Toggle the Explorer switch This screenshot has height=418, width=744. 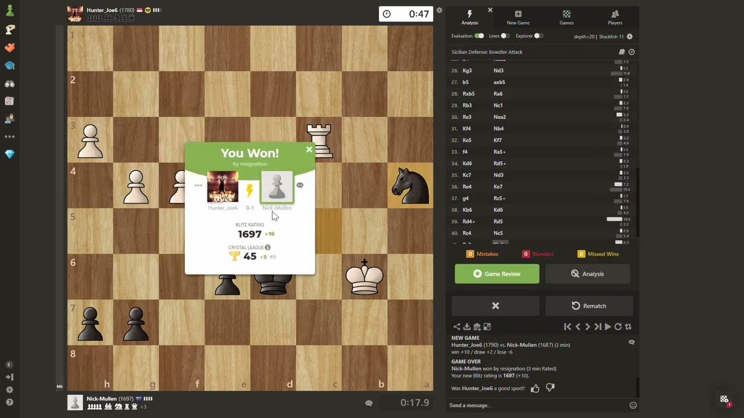click(x=539, y=36)
